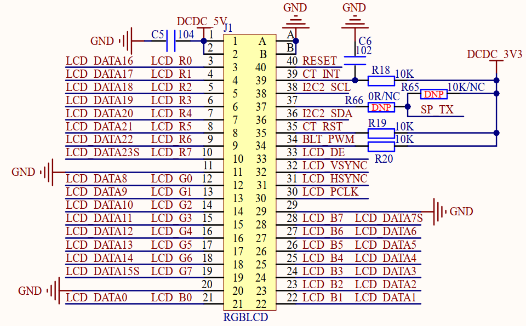
Task: Click the LCD_DATA23S net label
Action: click(x=102, y=152)
